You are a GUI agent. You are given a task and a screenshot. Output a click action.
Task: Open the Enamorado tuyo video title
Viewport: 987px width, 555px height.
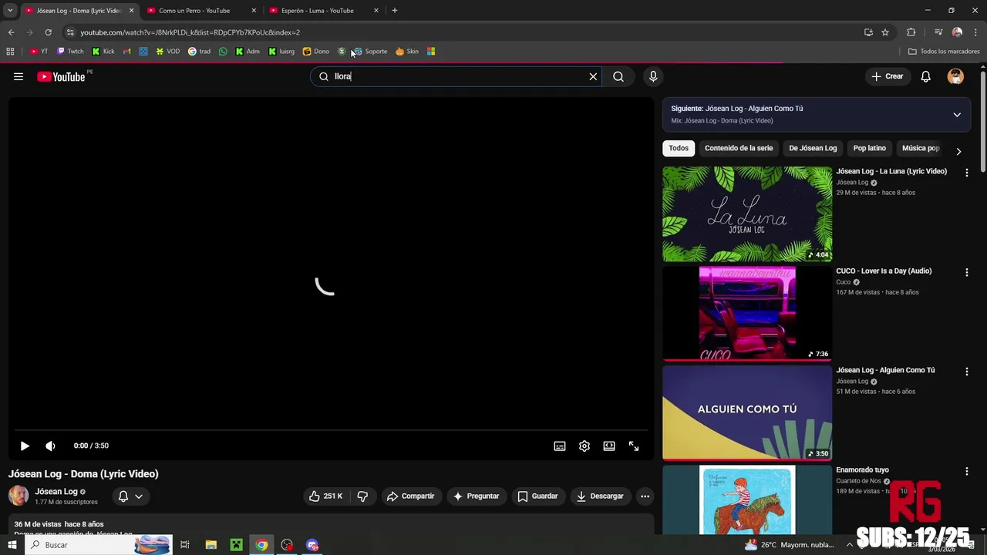862,469
